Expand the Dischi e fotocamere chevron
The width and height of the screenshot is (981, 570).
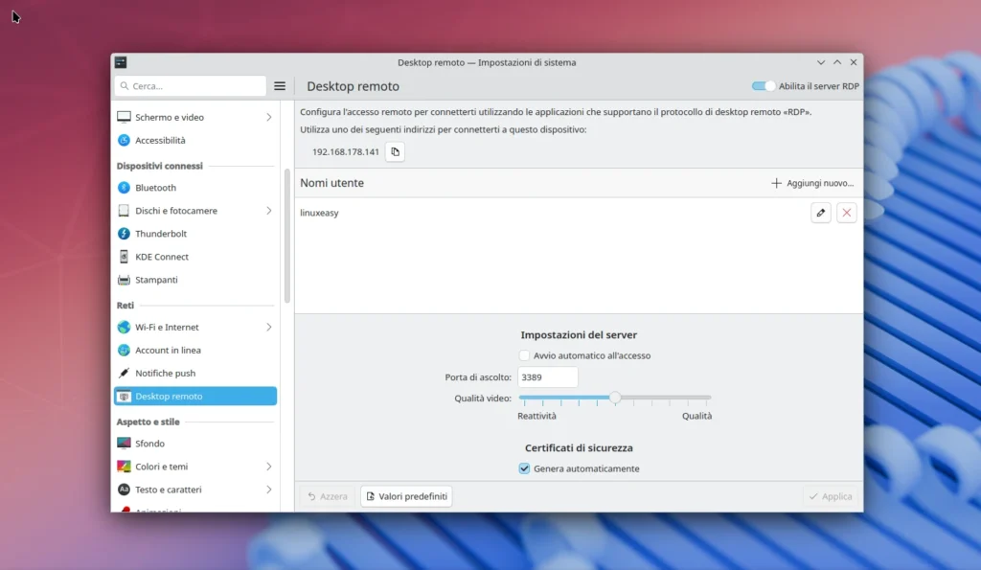(x=268, y=211)
